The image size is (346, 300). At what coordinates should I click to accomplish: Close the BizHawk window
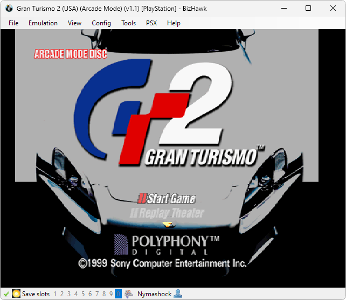[333, 9]
